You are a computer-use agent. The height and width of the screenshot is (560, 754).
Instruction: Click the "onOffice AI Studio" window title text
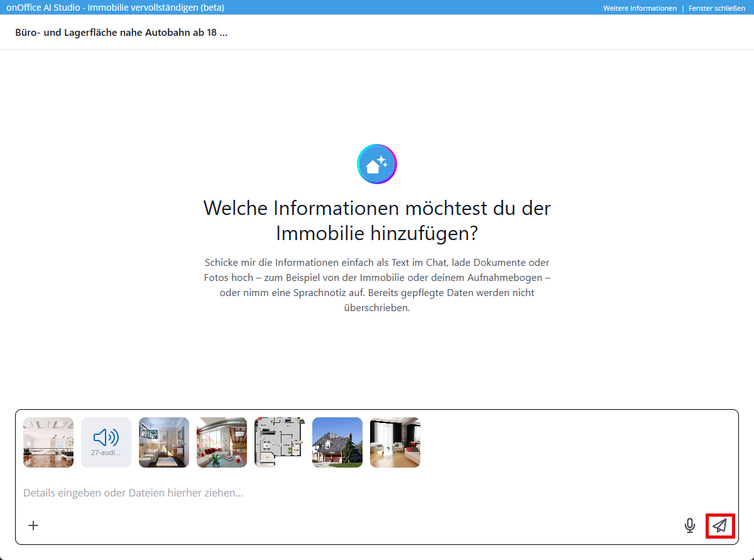115,8
